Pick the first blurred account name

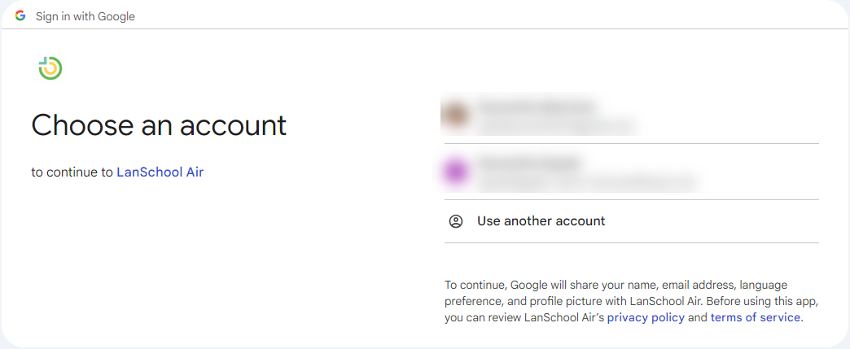point(536,107)
